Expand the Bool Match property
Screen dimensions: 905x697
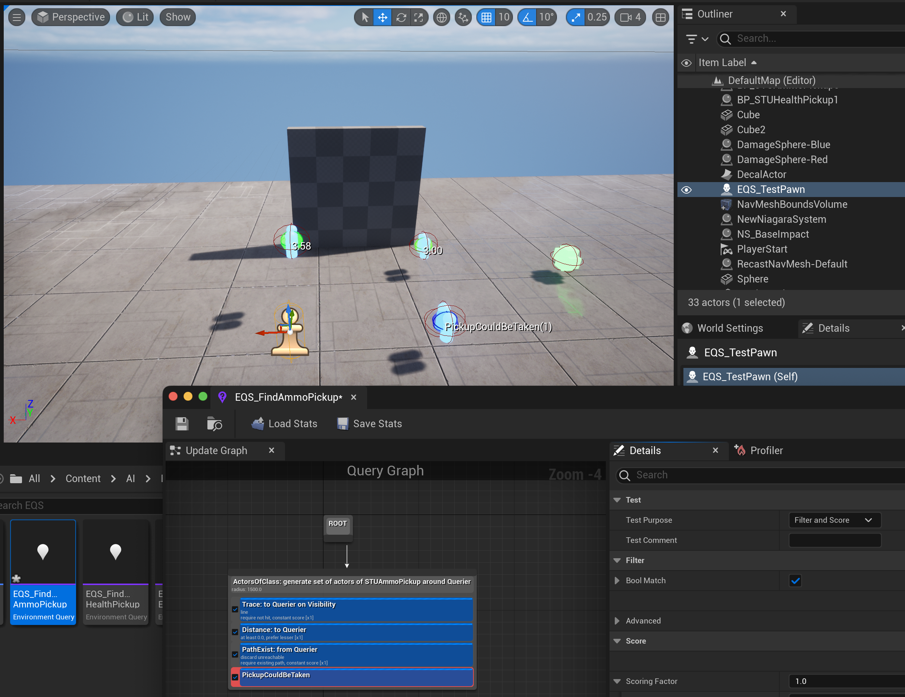coord(617,581)
